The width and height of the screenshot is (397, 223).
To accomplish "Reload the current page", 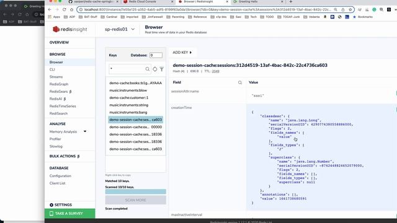I will tap(65, 10).
